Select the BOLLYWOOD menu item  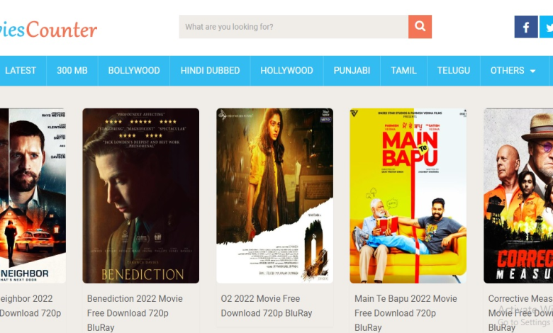click(x=134, y=70)
